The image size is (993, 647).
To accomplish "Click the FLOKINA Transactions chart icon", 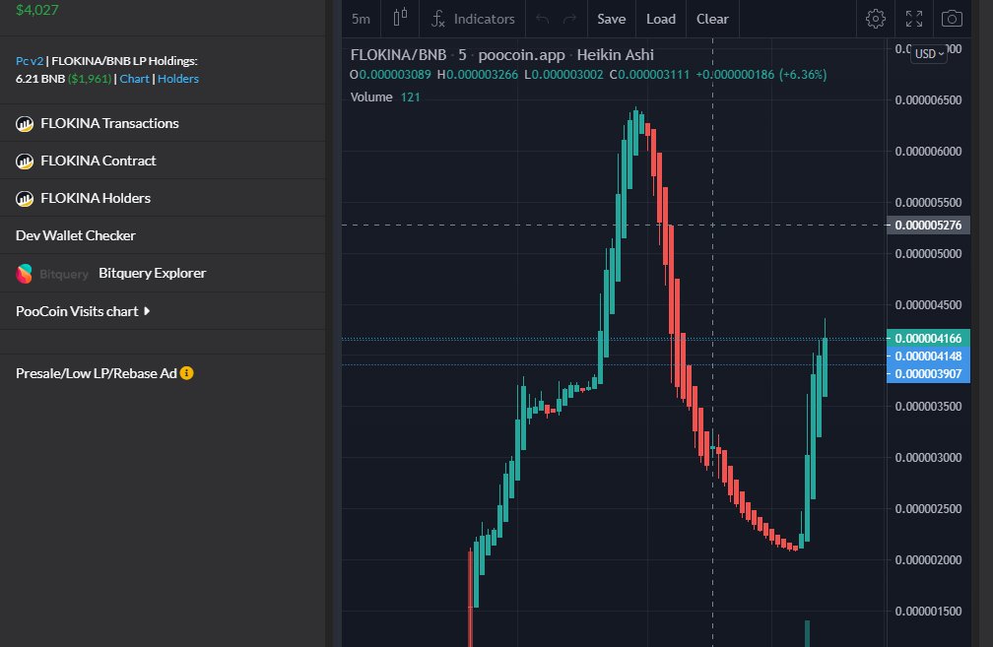I will (24, 123).
